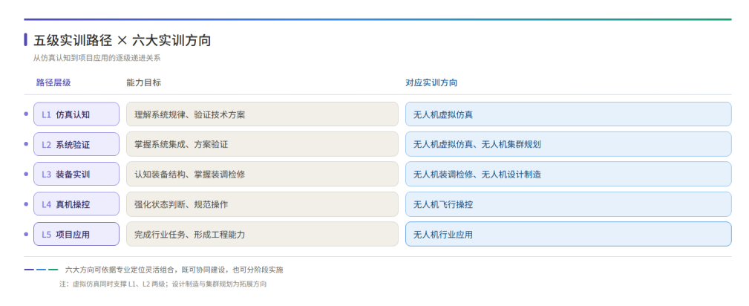
Task: Open the L5 项目应用 level card
Action: 76,234
